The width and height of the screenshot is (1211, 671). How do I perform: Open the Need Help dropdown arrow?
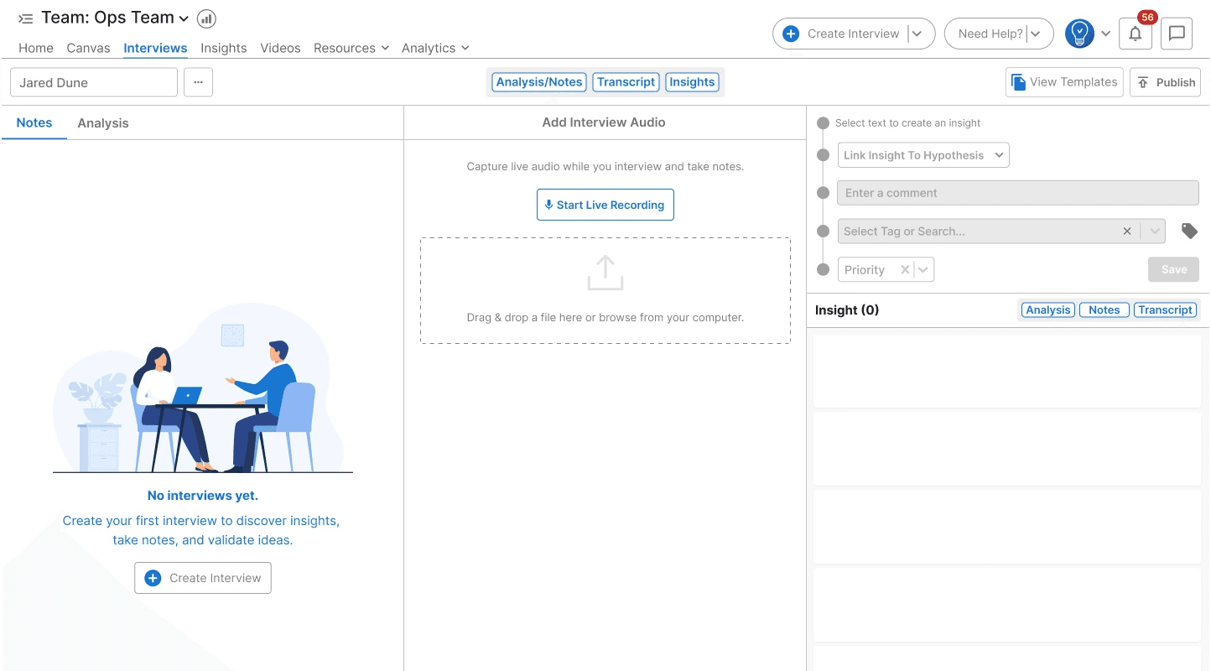(x=1037, y=34)
